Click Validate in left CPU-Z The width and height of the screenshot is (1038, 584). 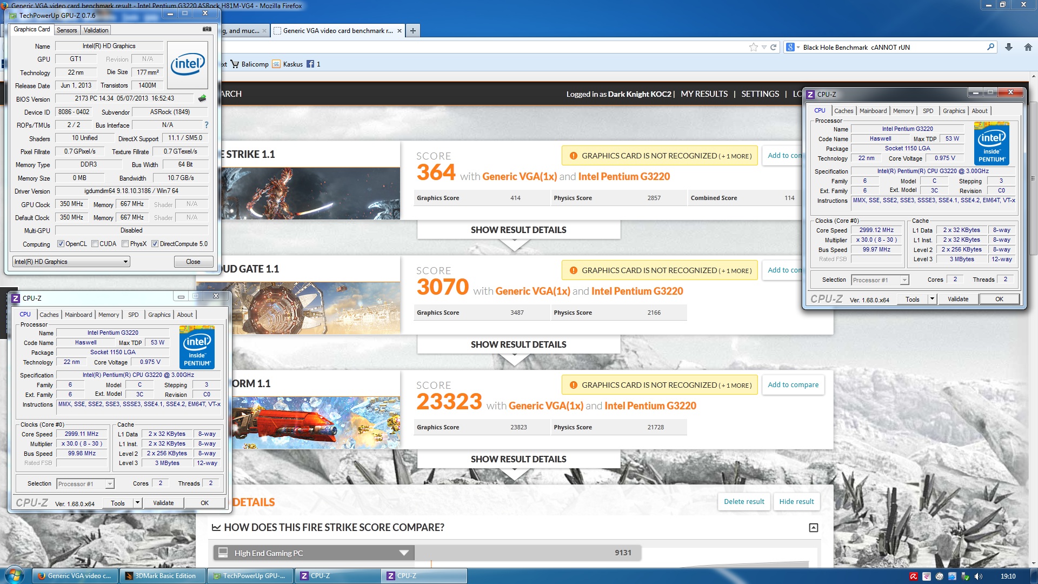[x=163, y=503]
